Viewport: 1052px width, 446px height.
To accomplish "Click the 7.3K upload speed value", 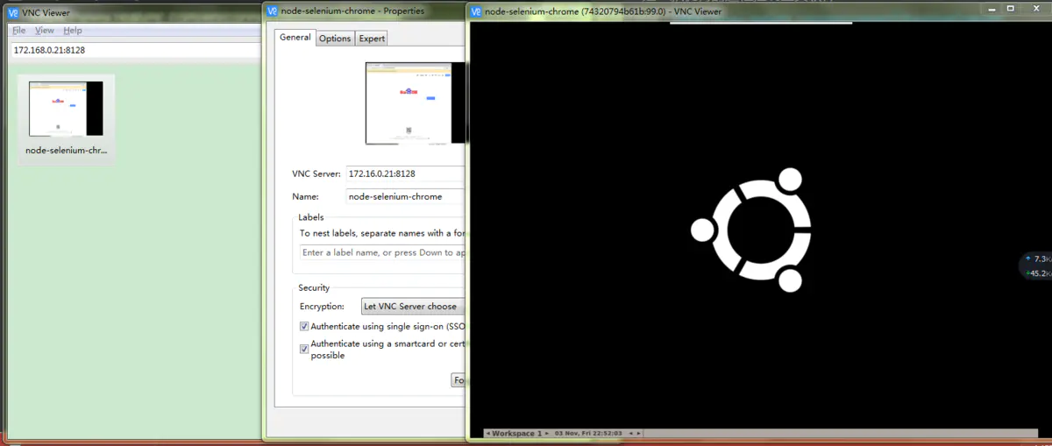I will click(1042, 259).
